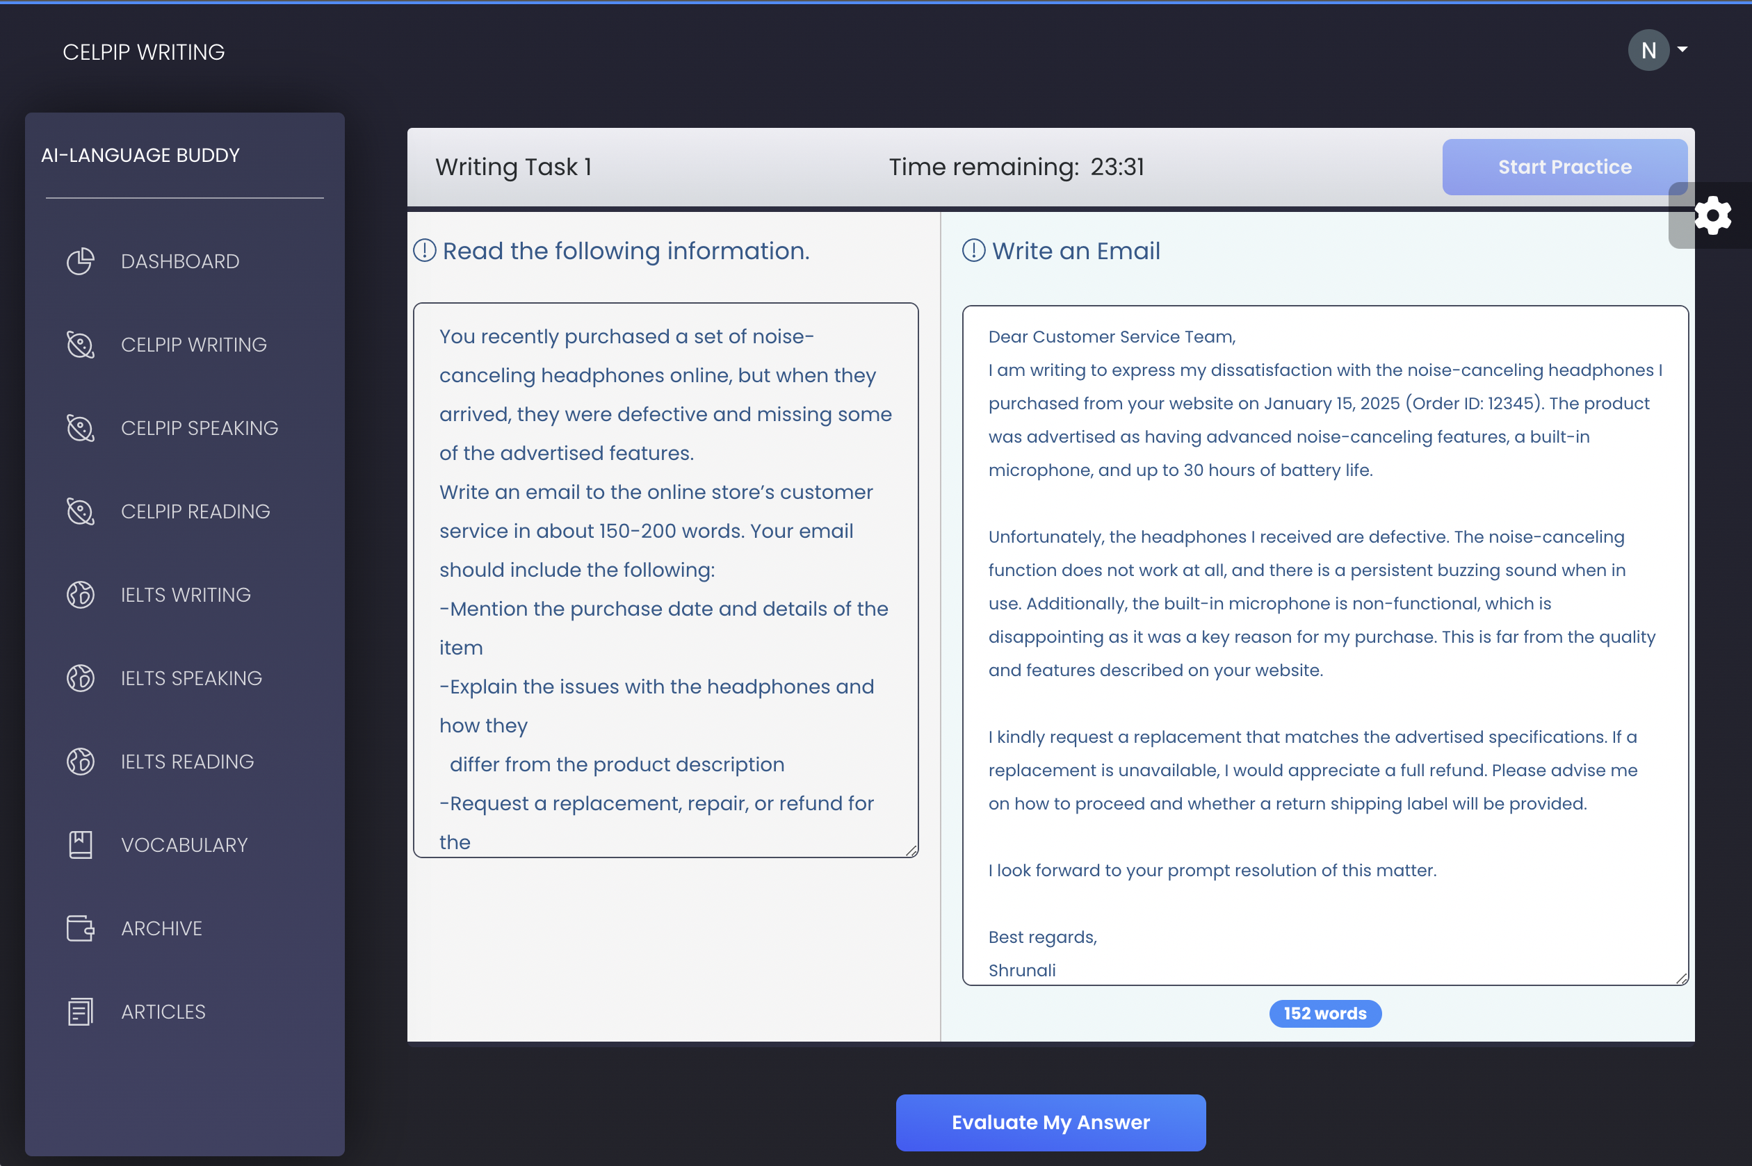
Task: Click inside the email answer text area
Action: coord(1325,646)
